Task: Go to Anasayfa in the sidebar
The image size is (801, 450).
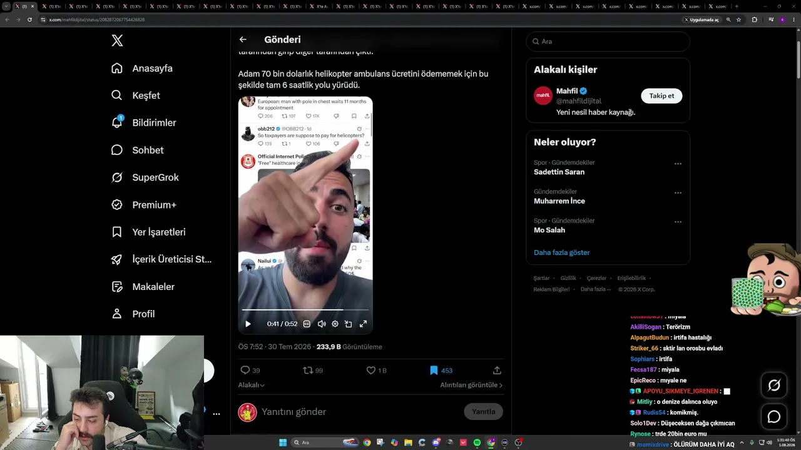Action: pyautogui.click(x=141, y=68)
